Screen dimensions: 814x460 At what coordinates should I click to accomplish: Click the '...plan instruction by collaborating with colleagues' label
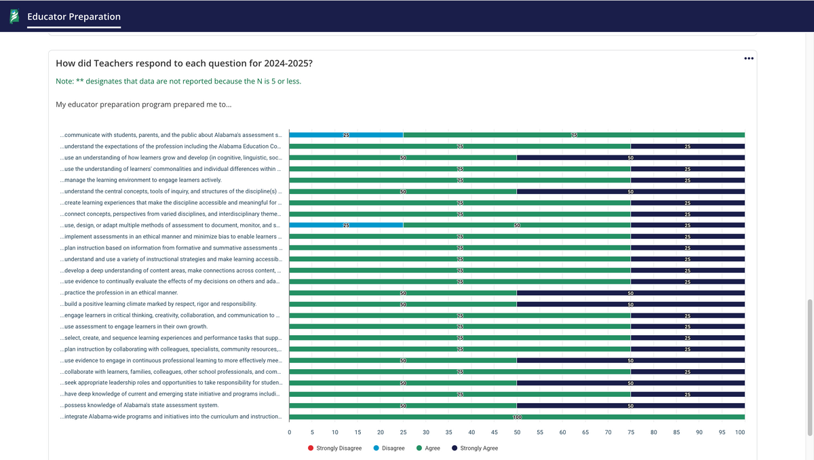click(170, 349)
